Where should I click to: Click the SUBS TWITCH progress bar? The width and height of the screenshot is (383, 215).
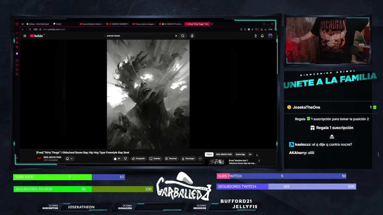pos(281,176)
